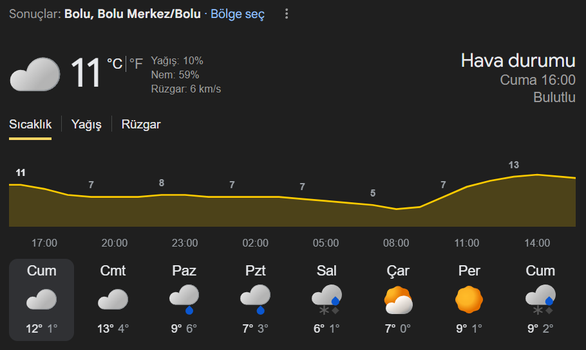Select today's Cum forecast card
The height and width of the screenshot is (350, 586).
pyautogui.click(x=42, y=299)
